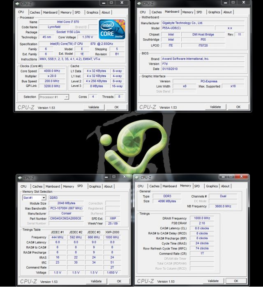This screenshot has width=263, height=287.
Task: Click the Core Voltage 1.376 V field
Action: pyautogui.click(x=88, y=37)
